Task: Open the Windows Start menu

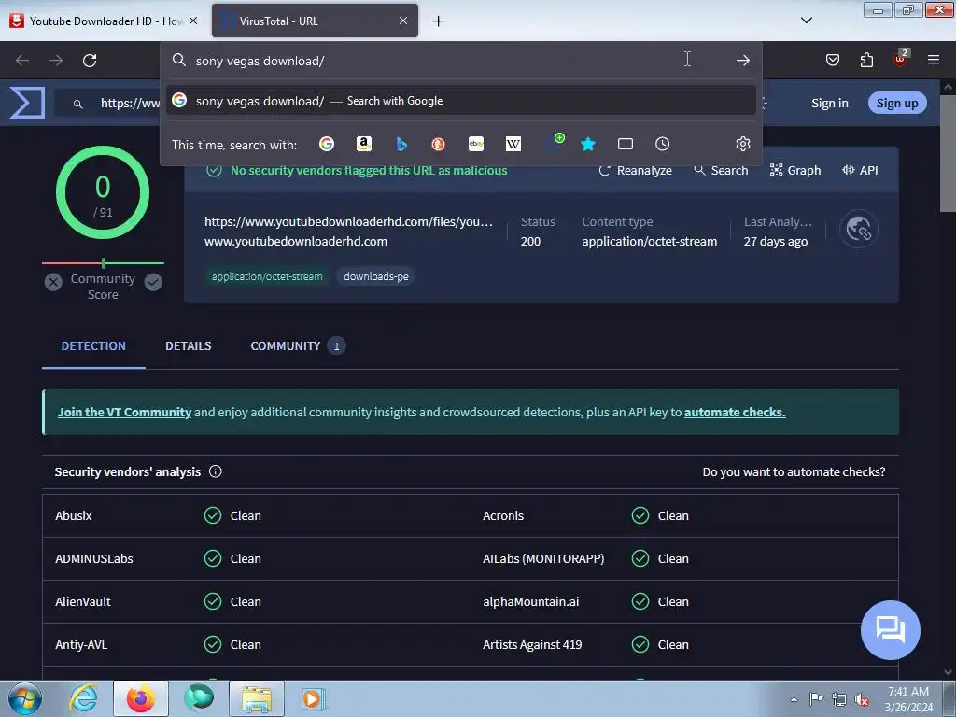Action: click(x=24, y=698)
